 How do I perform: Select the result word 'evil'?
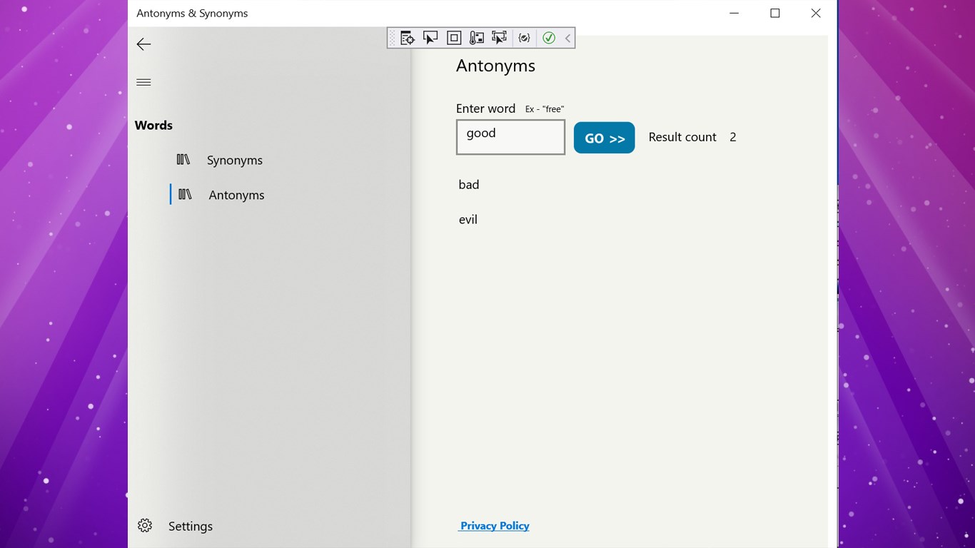click(468, 219)
